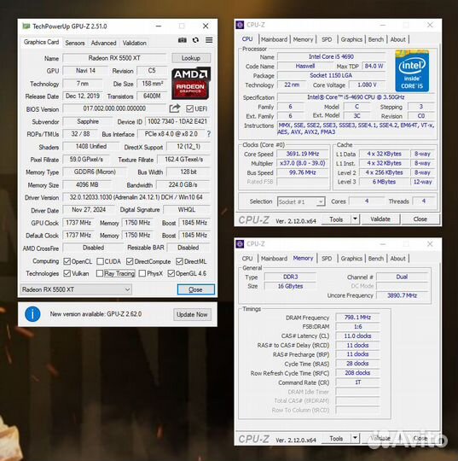This screenshot has height=461, width=458.
Task: Toggle the OpenCL checkbox
Action: coord(67,261)
